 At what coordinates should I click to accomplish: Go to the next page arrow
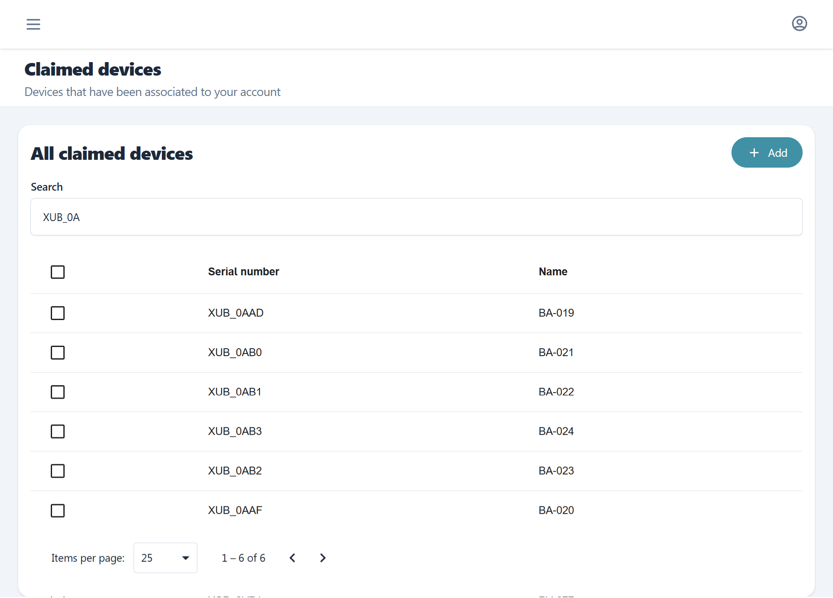click(x=322, y=558)
